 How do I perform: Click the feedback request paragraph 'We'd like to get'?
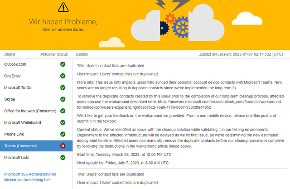point(176,118)
